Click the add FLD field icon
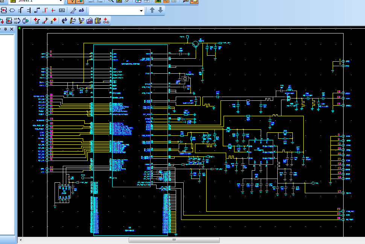Screen dimensions: 365x244 (106, 21)
